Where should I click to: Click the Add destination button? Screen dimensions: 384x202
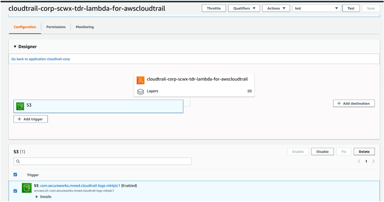pyautogui.click(x=354, y=104)
